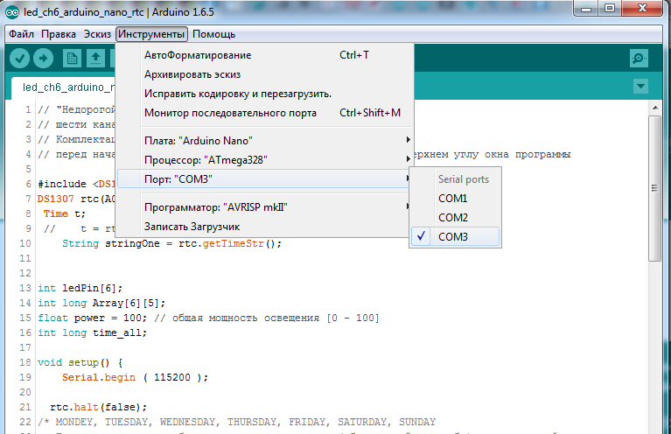Choose COM2 from Serial ports list

[x=453, y=217]
